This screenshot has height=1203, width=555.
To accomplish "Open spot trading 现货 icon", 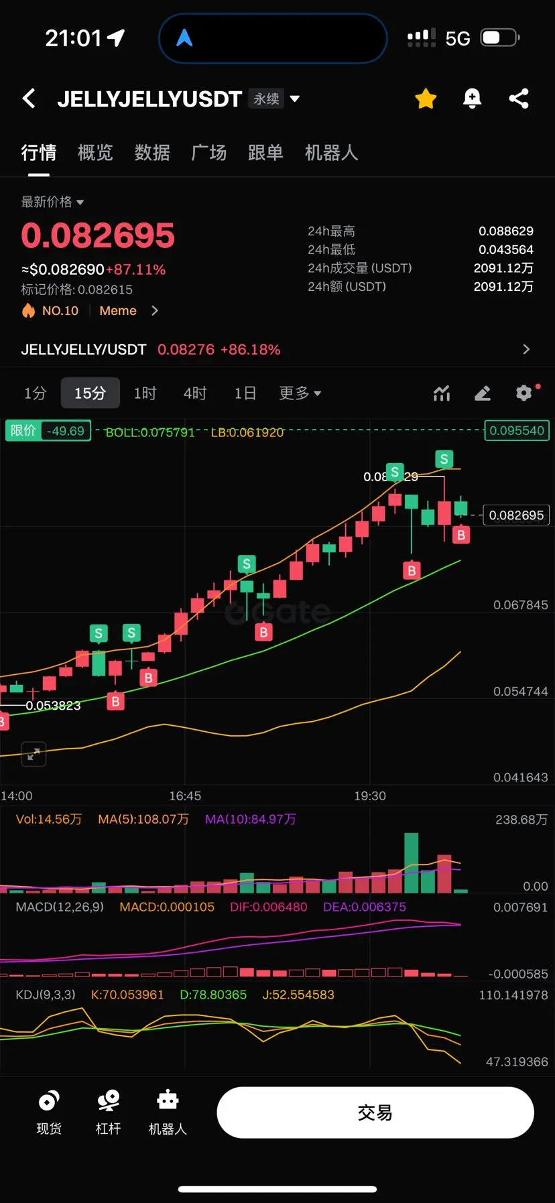I will [x=49, y=1112].
